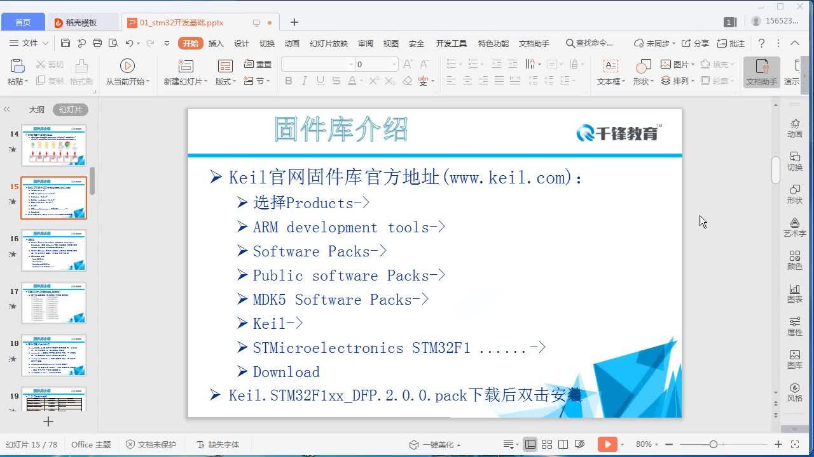Viewport: 814px width, 457px height.
Task: Switch to the 稻壳模板 tab
Action: coord(82,22)
